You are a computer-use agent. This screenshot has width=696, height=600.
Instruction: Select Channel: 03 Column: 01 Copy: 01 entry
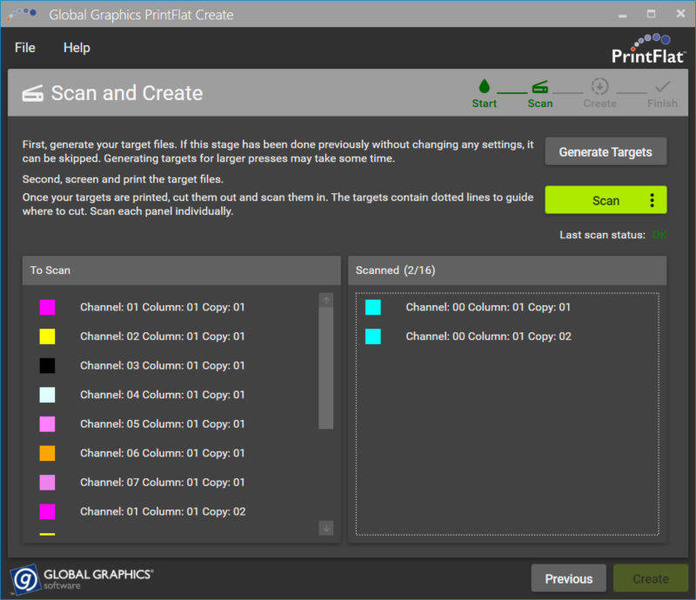162,365
